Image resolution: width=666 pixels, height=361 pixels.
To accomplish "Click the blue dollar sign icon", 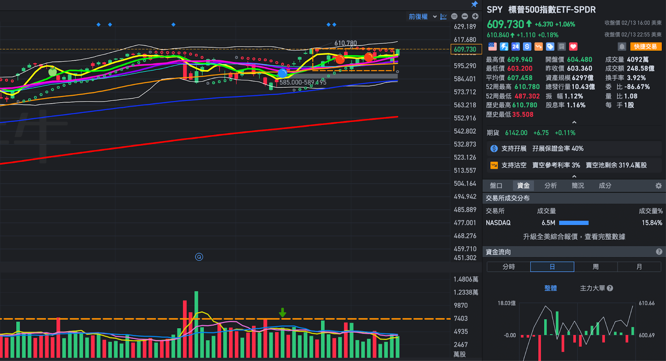I will 527,47.
